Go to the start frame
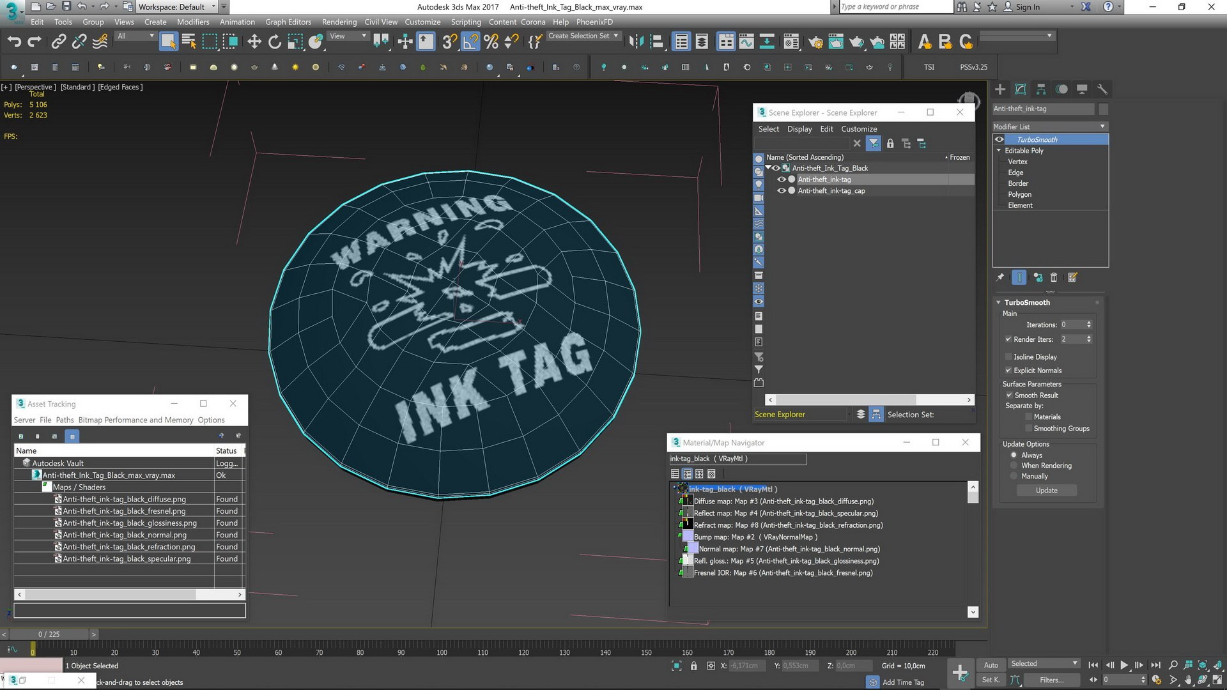 pyautogui.click(x=1093, y=665)
